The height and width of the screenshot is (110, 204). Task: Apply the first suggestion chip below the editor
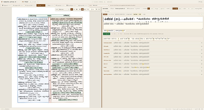[x=109, y=30]
